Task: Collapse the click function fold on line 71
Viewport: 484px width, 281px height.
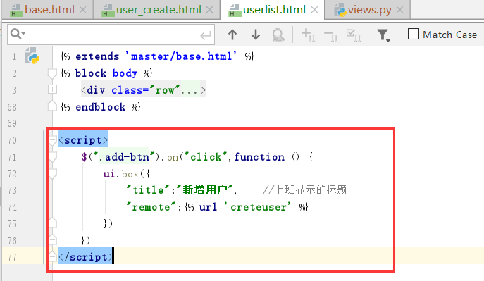Action: click(x=52, y=157)
